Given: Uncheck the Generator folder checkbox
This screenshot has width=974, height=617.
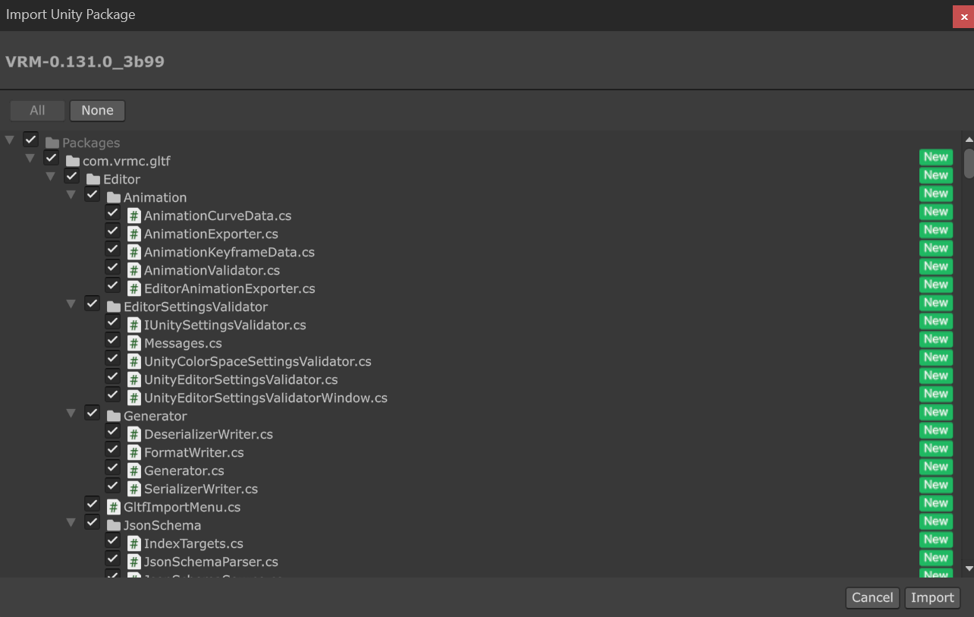Looking at the screenshot, I should point(92,413).
